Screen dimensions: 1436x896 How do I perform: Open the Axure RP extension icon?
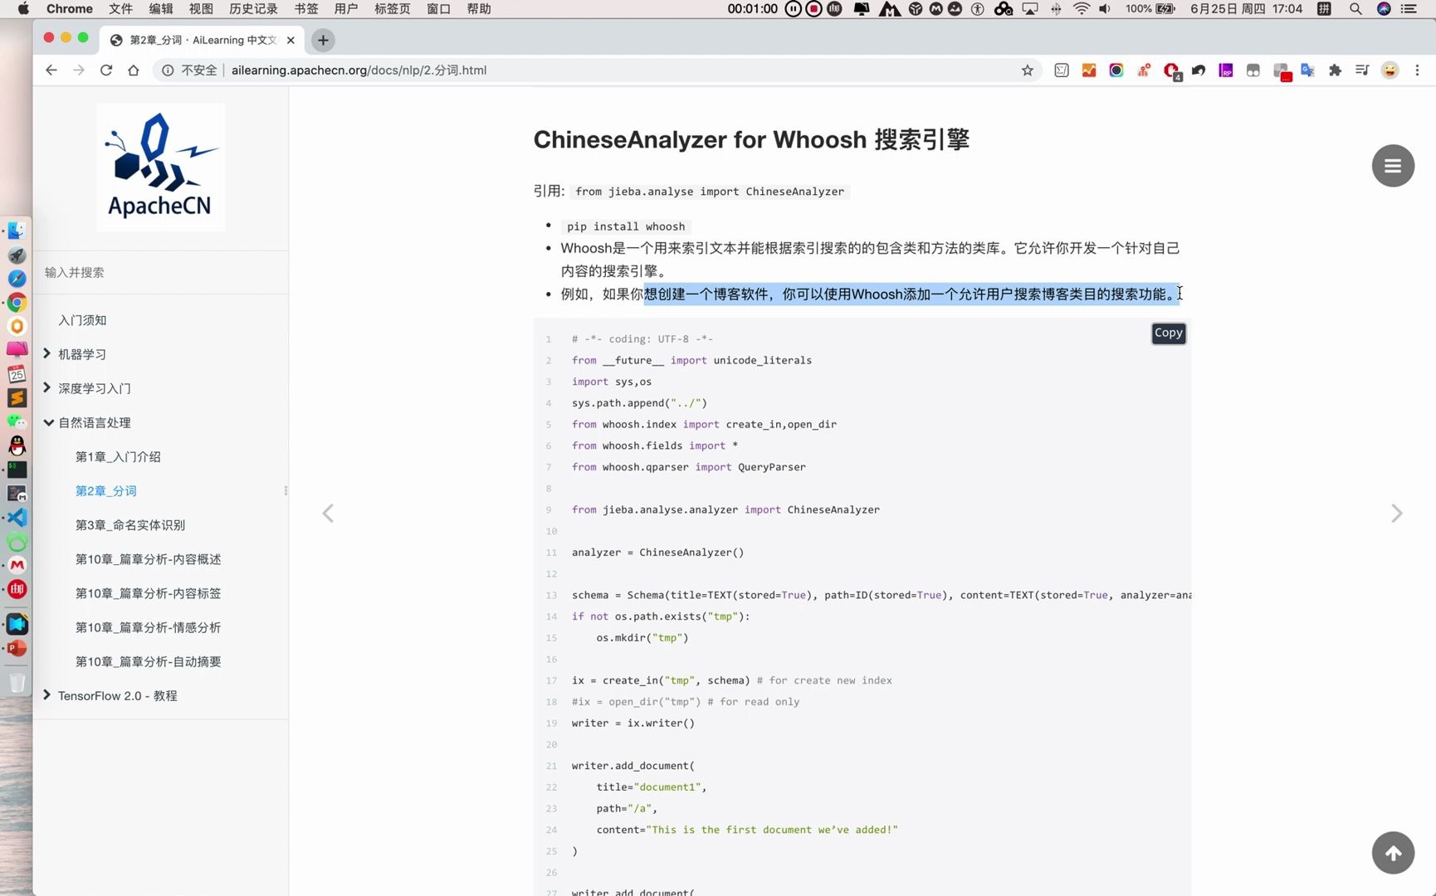pos(1226,71)
